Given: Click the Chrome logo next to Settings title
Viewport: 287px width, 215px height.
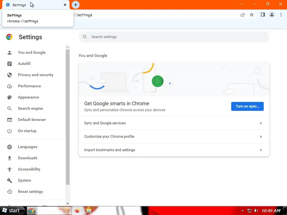Looking at the screenshot, I should [x=9, y=37].
